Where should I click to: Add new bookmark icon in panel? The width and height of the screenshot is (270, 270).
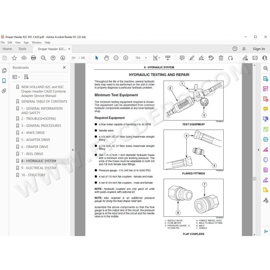tap(26, 77)
